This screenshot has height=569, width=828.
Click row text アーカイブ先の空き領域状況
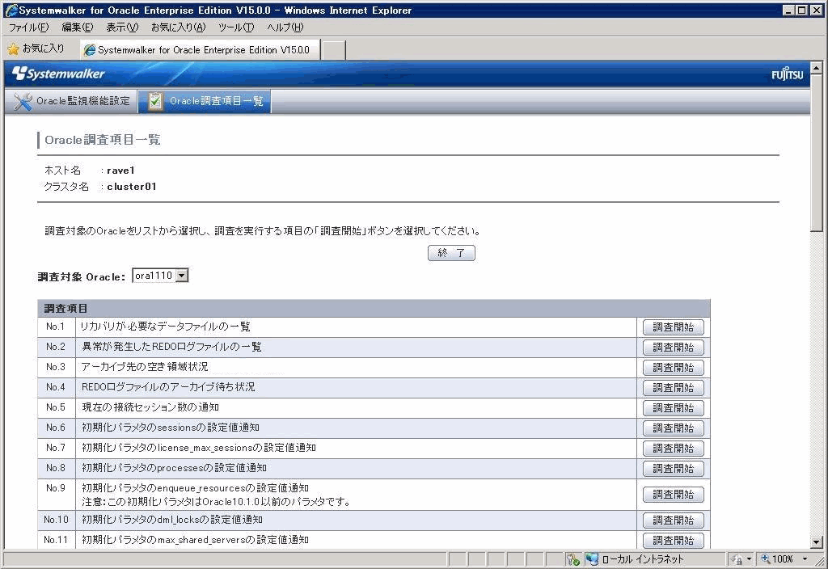click(145, 367)
